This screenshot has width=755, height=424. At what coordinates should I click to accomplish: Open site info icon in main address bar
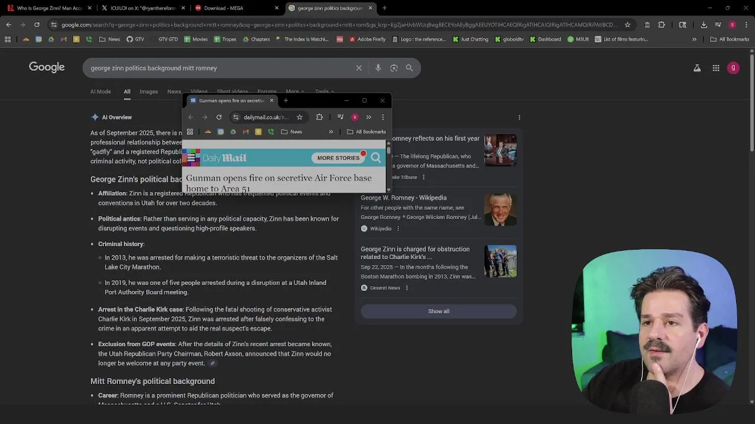tap(54, 25)
